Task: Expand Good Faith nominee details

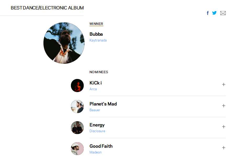Action: pos(223,148)
